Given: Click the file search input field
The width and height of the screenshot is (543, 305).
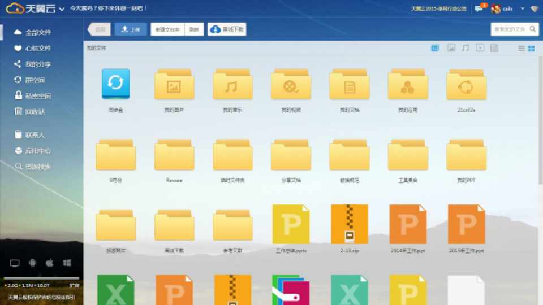Looking at the screenshot, I should 510,29.
